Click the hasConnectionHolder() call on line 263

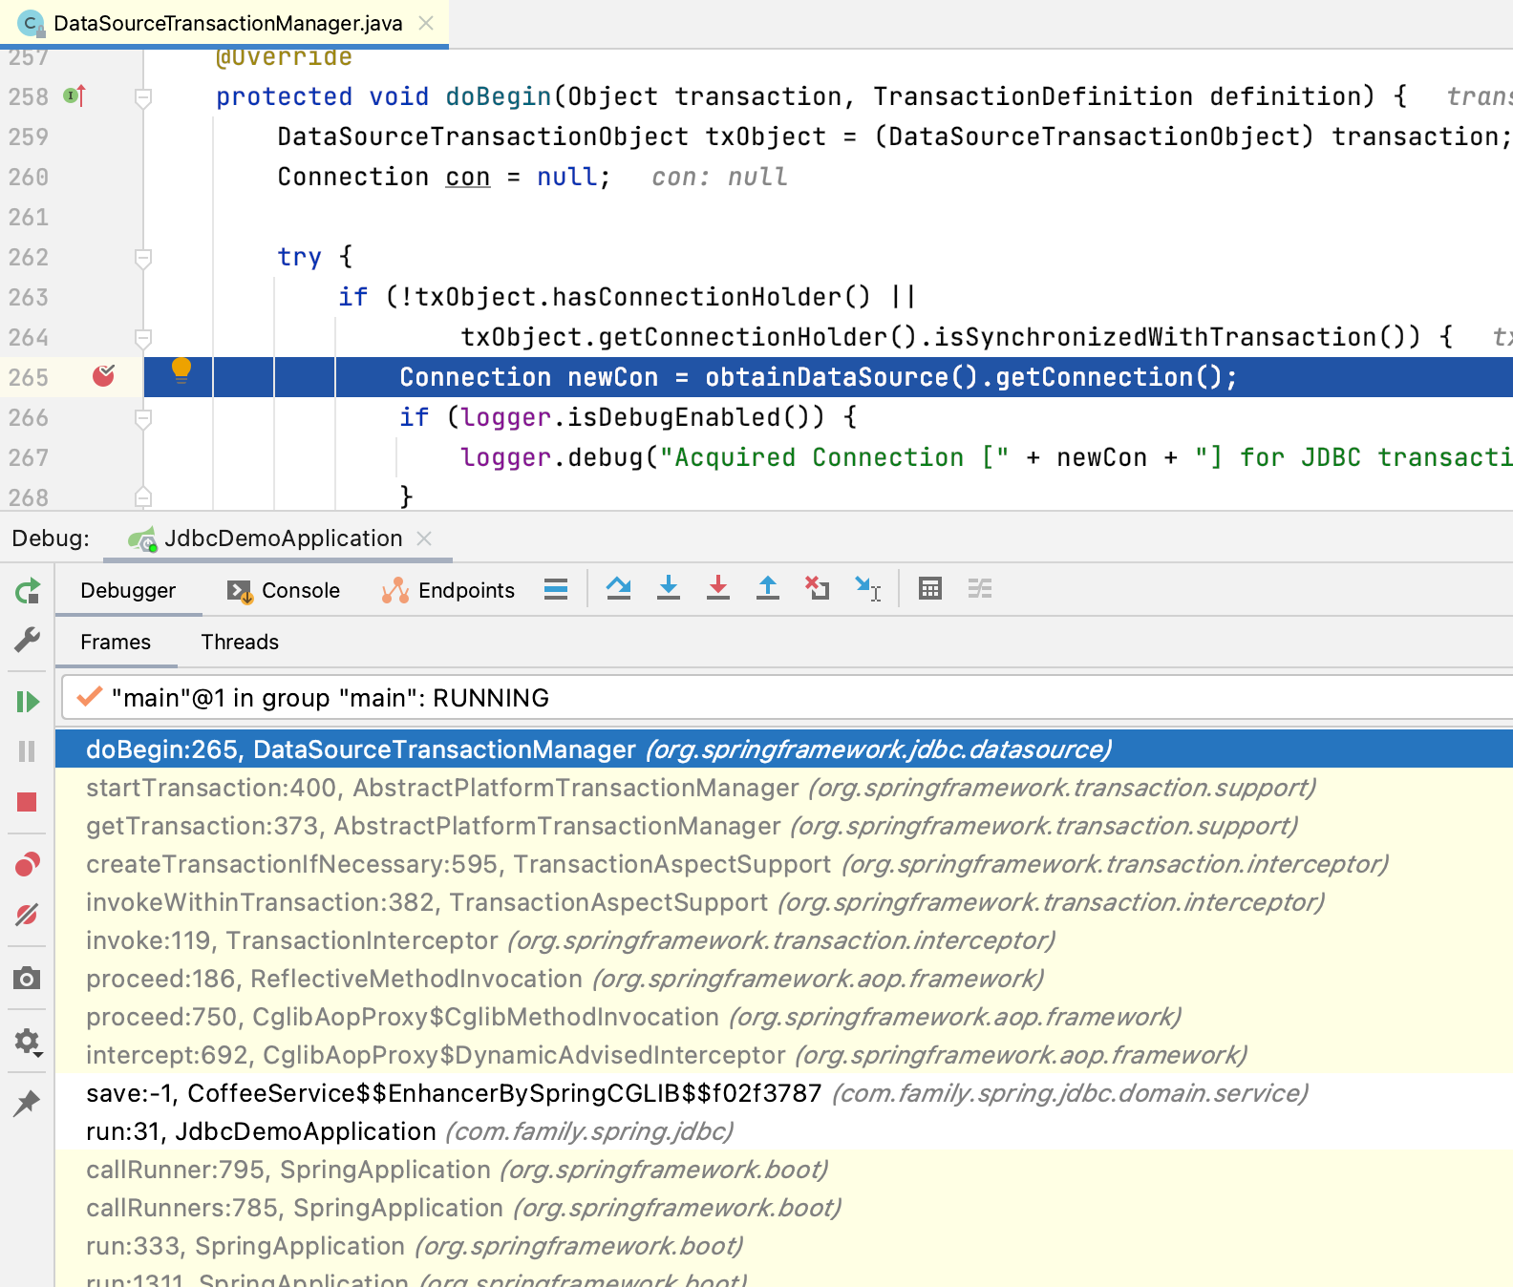pyautogui.click(x=712, y=298)
